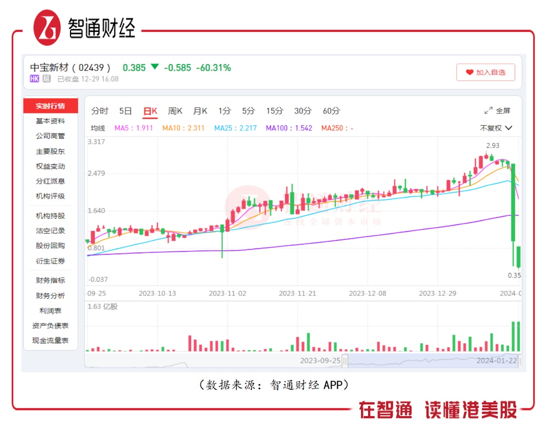Select the 5日 chart tab
554x434 pixels.
tap(125, 111)
